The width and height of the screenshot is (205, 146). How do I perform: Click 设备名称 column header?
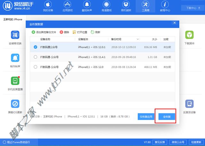(45, 39)
